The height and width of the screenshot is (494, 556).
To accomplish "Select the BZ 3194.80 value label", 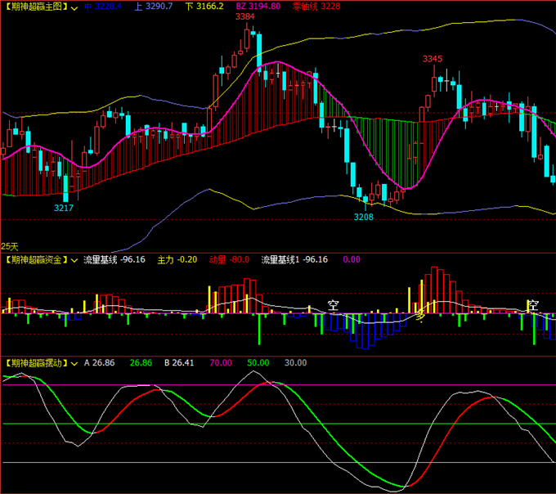I will (258, 7).
